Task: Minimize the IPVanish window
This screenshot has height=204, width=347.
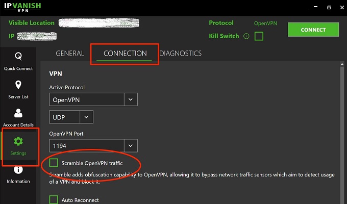Action: 316,7
